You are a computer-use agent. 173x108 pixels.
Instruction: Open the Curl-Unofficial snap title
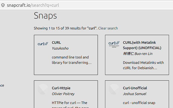click(135, 88)
